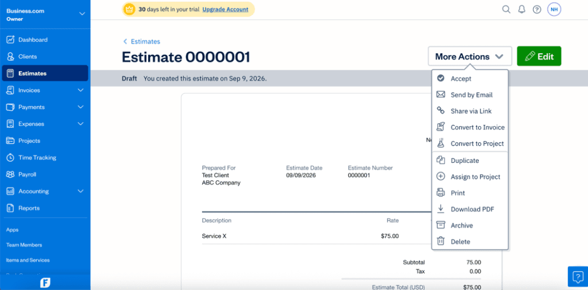The height and width of the screenshot is (290, 588).
Task: Choose Share via Link option
Action: tap(470, 111)
